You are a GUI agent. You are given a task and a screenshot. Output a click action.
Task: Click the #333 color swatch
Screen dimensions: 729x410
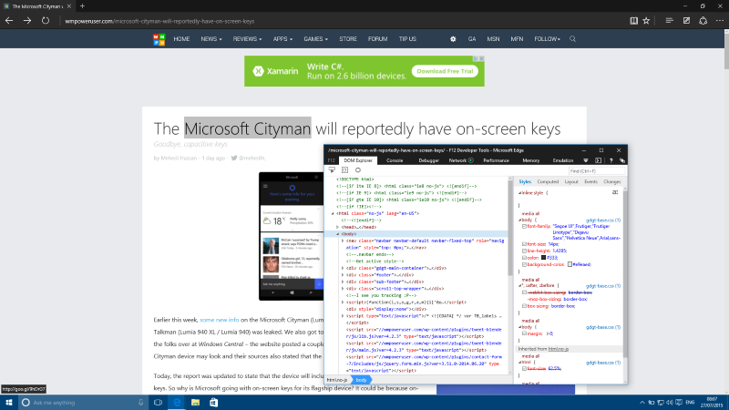[543, 258]
